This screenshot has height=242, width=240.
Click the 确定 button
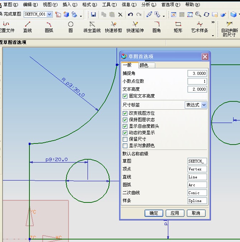(x=154, y=213)
